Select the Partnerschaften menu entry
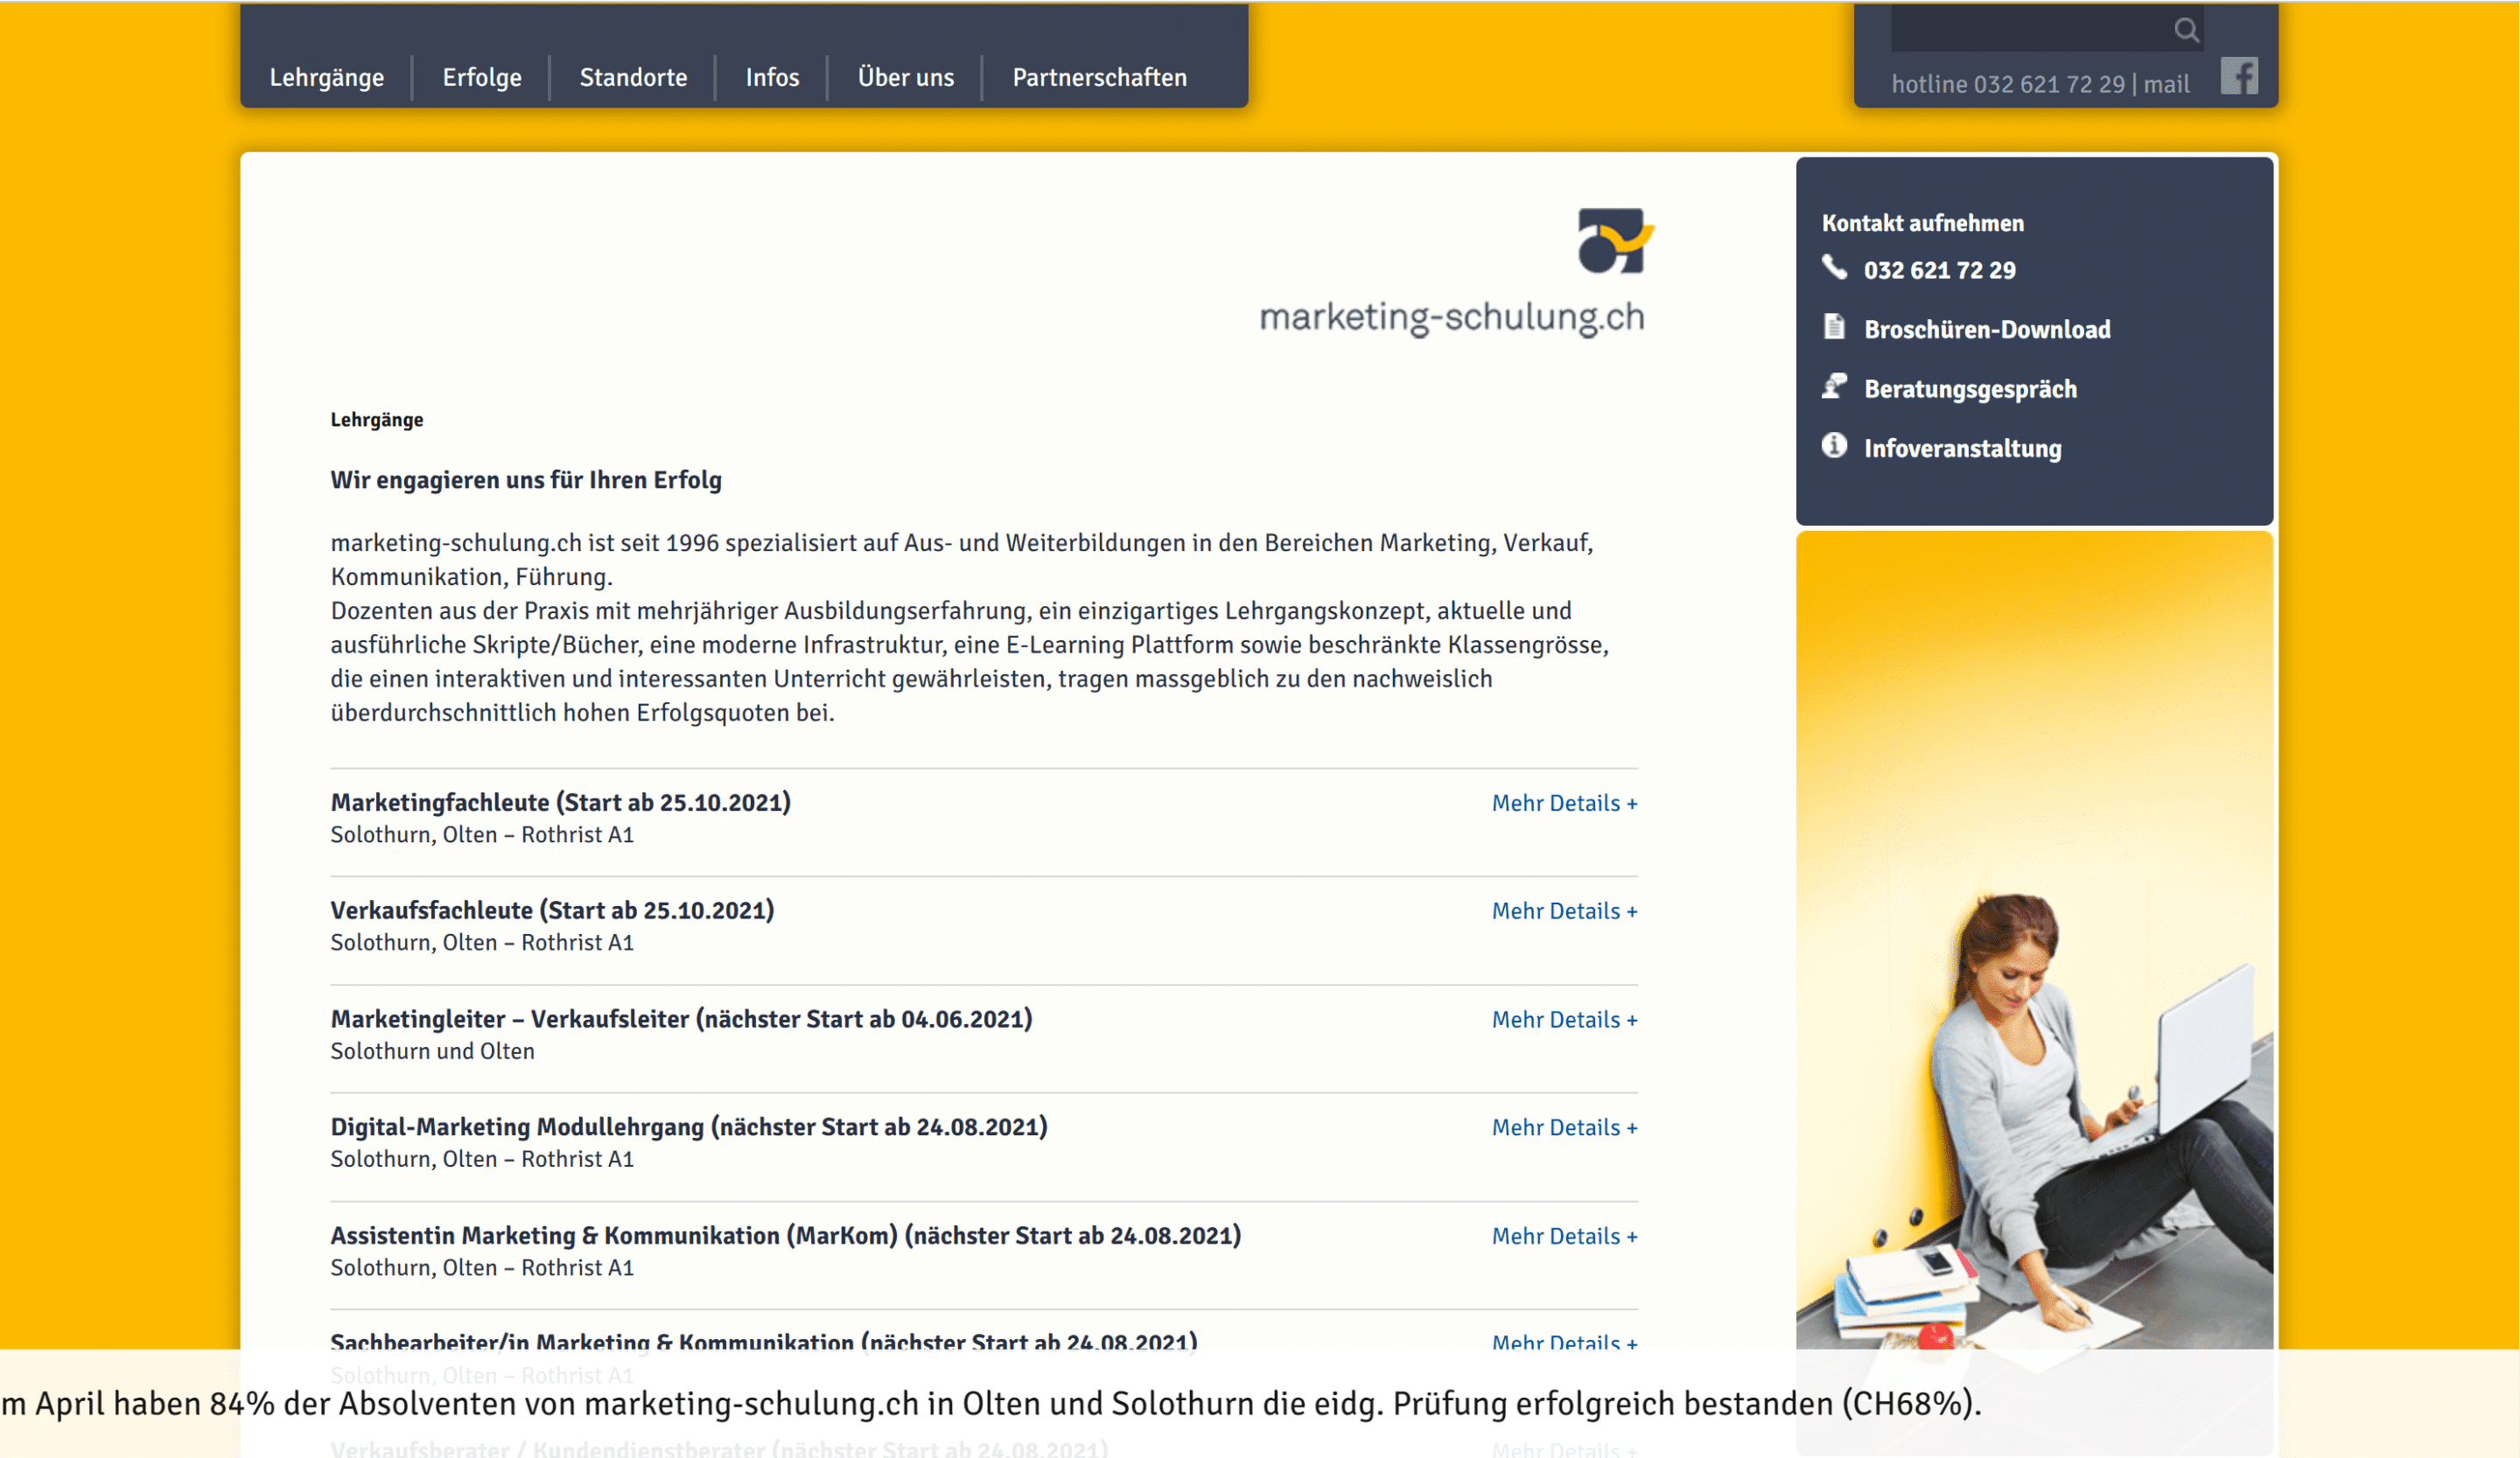Image resolution: width=2520 pixels, height=1458 pixels. 1099,77
